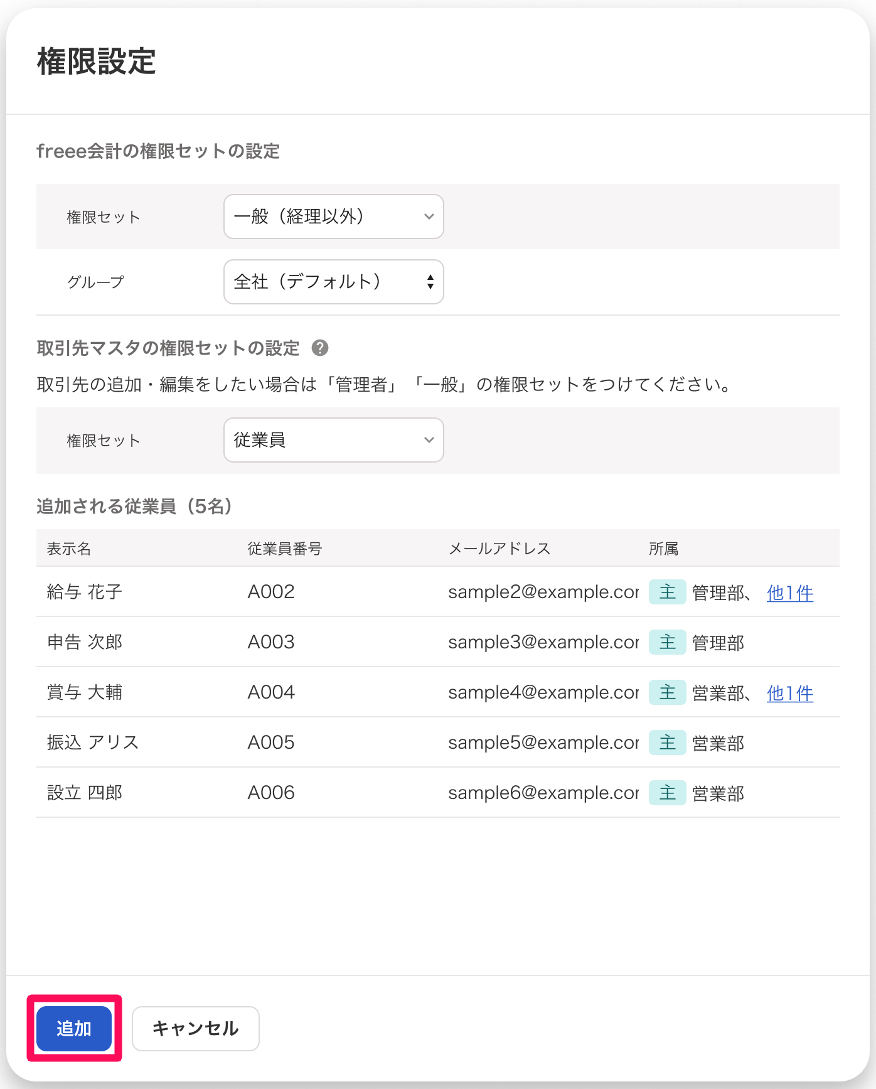Viewport: 876px width, 1089px height.
Task: Click the help icon beside 取引先マスタの権限セットの設定
Action: 320,348
